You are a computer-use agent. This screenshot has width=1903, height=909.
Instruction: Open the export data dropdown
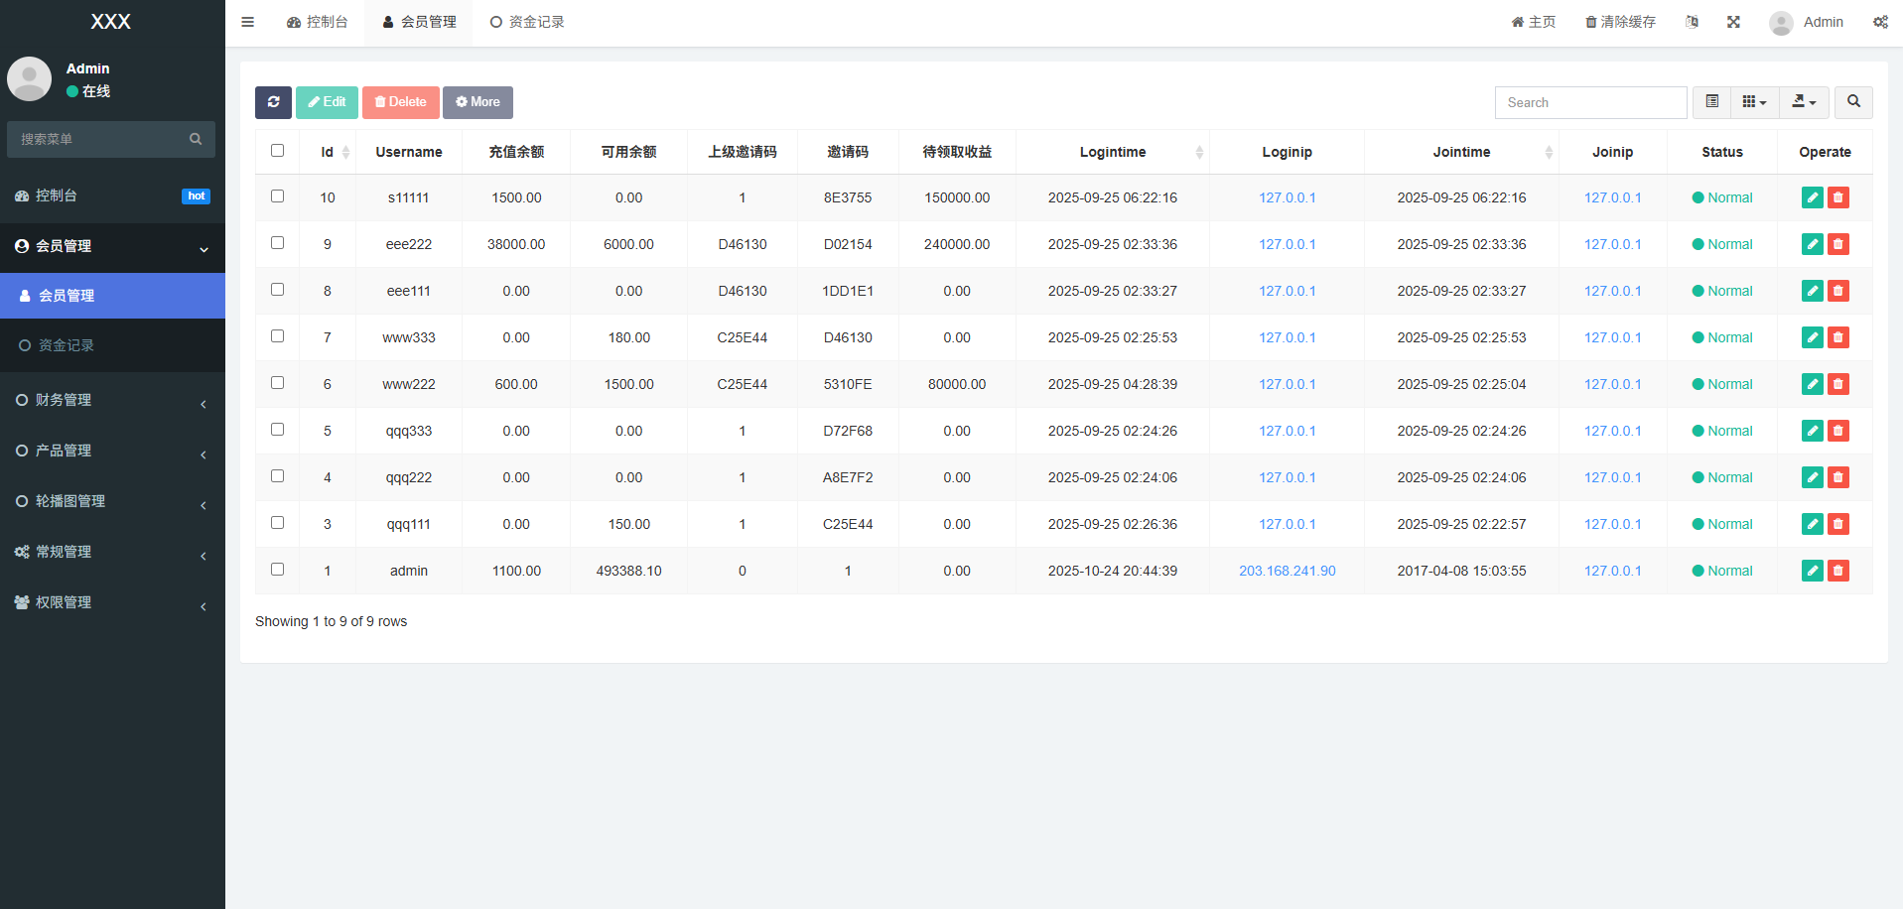tap(1804, 102)
